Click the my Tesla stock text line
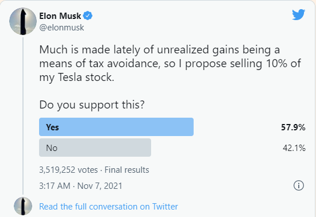 click(76, 77)
